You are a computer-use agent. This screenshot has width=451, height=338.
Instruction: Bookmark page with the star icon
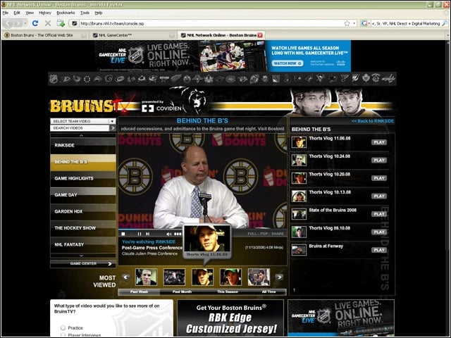[x=347, y=23]
